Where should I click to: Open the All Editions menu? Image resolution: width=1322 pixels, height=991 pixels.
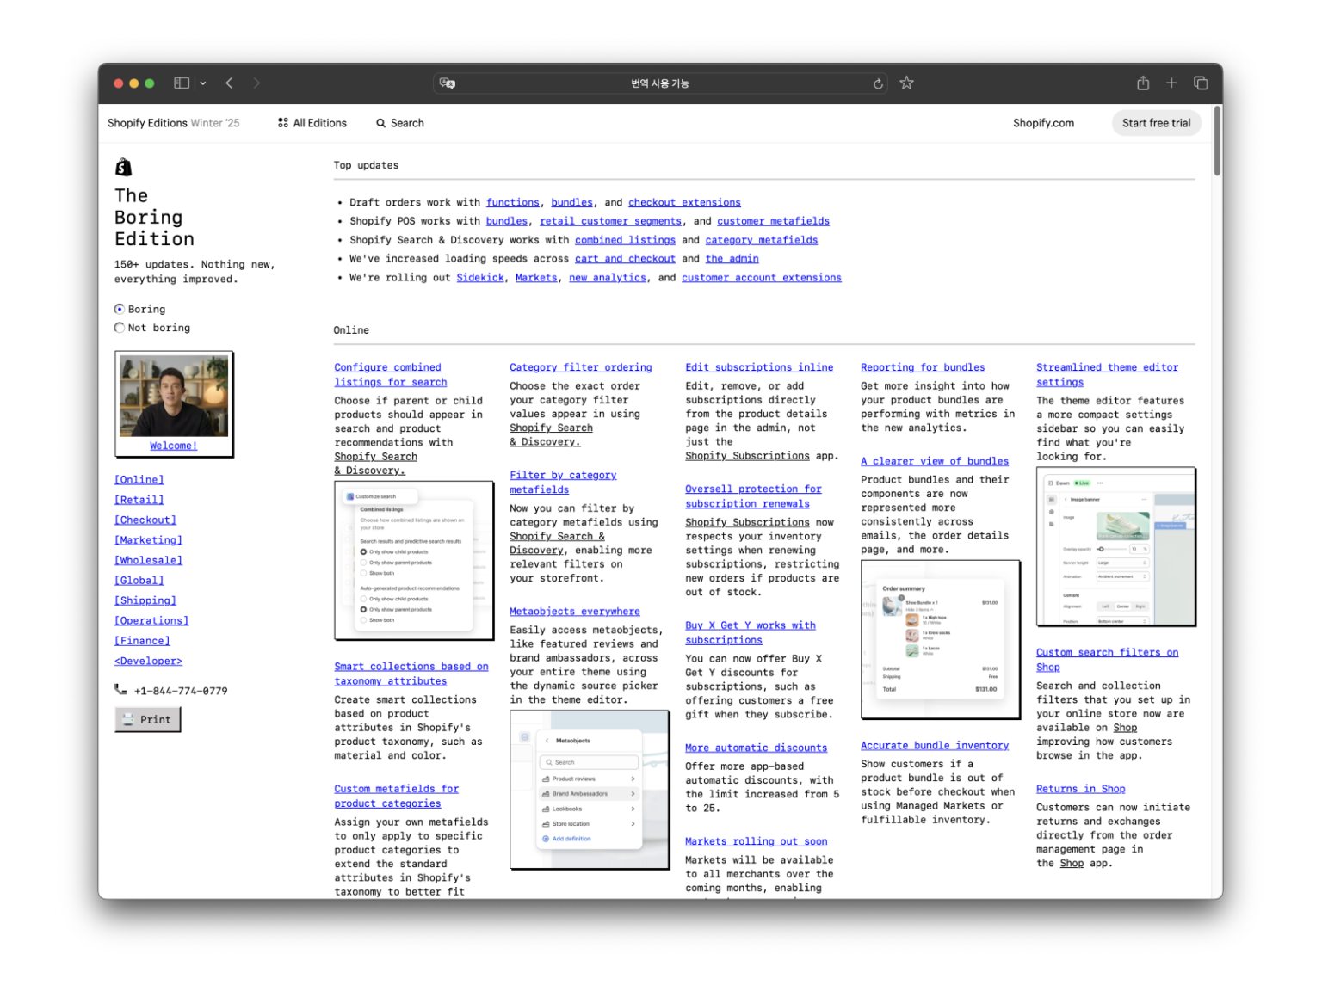(312, 123)
